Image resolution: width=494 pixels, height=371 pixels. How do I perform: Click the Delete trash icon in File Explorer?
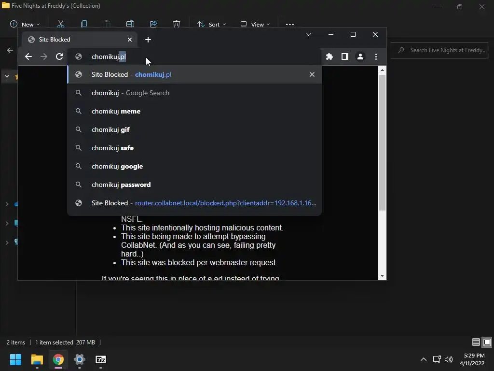177,24
